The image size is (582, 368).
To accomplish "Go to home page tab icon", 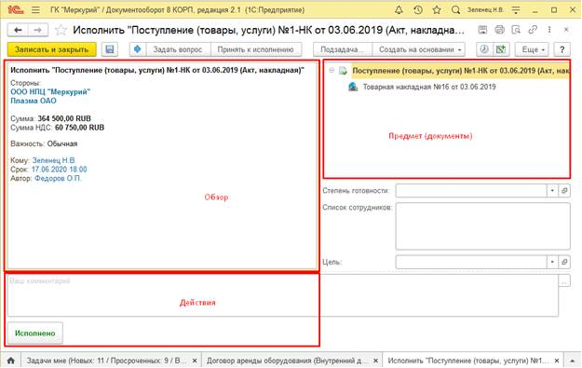I will 11,361.
